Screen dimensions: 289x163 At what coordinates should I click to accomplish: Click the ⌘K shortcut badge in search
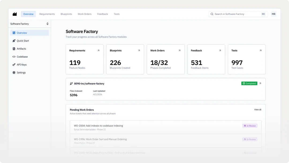click(x=263, y=14)
